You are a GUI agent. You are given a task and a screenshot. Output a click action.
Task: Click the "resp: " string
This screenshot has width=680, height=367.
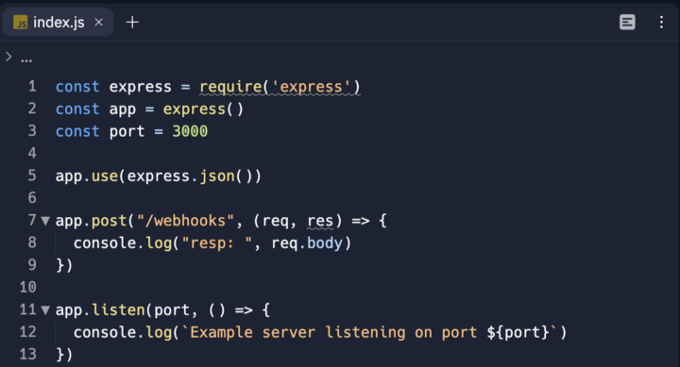point(217,243)
